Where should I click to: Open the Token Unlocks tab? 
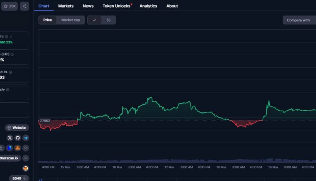tap(117, 6)
